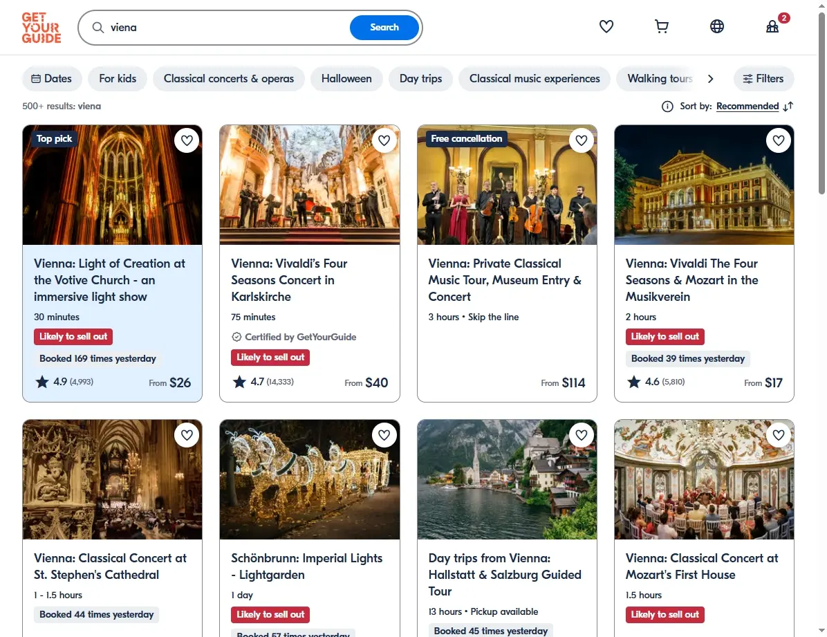Open Day trips Hallstatt & Salzburg title
The height and width of the screenshot is (637, 827).
coord(505,575)
